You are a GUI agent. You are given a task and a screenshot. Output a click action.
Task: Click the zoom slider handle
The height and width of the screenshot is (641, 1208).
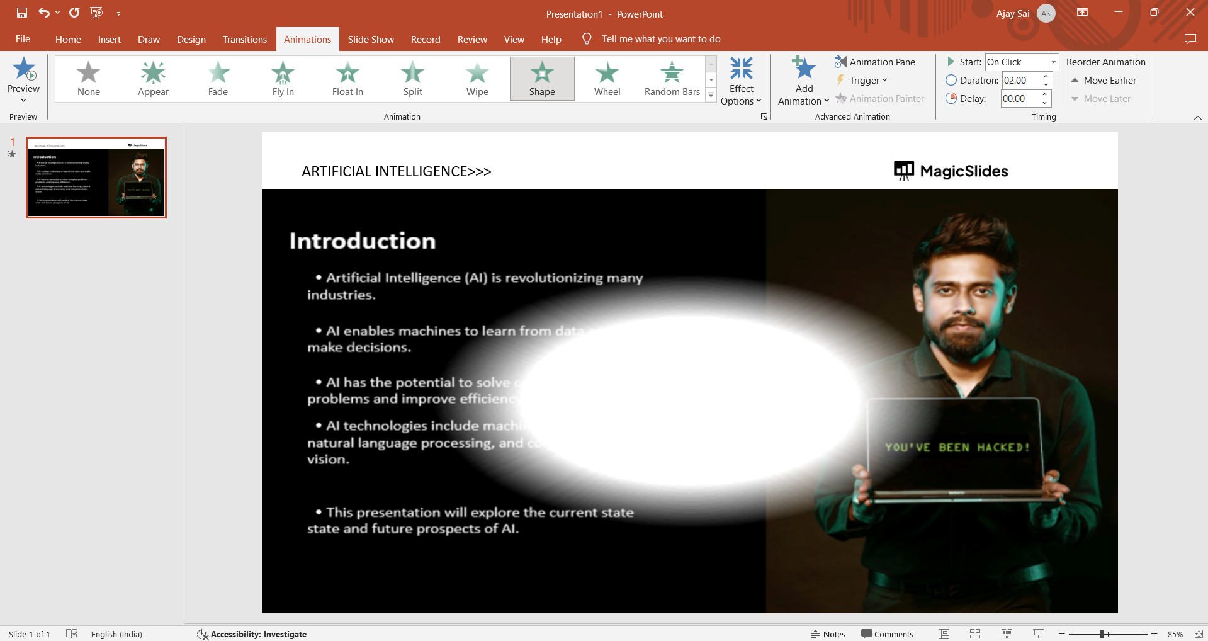(1102, 634)
